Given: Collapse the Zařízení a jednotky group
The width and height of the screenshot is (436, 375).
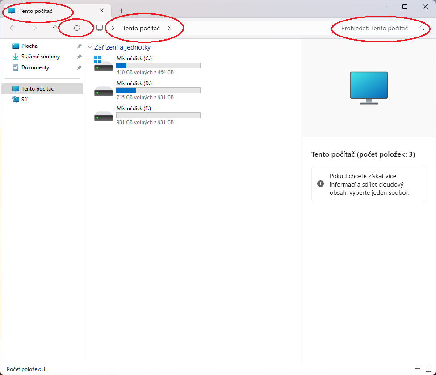Looking at the screenshot, I should [x=90, y=47].
